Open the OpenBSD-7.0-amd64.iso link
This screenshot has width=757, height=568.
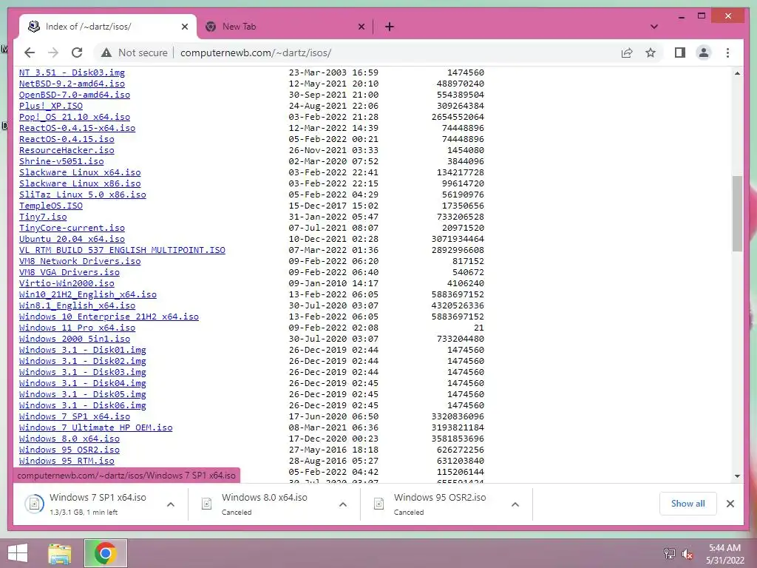click(75, 95)
